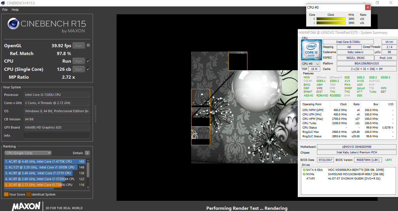The image size is (398, 211).
Task: Click the BGA1356/BGA1515 platform box
Action: pyautogui.click(x=367, y=64)
